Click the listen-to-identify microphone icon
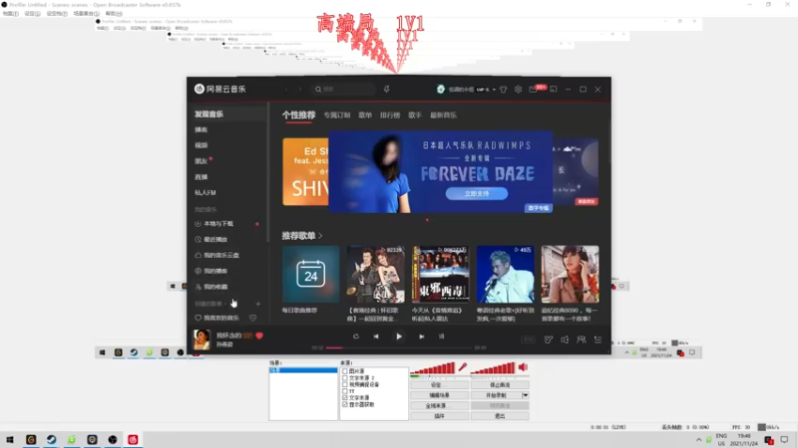Screen dimensions: 798x448 coord(387,90)
